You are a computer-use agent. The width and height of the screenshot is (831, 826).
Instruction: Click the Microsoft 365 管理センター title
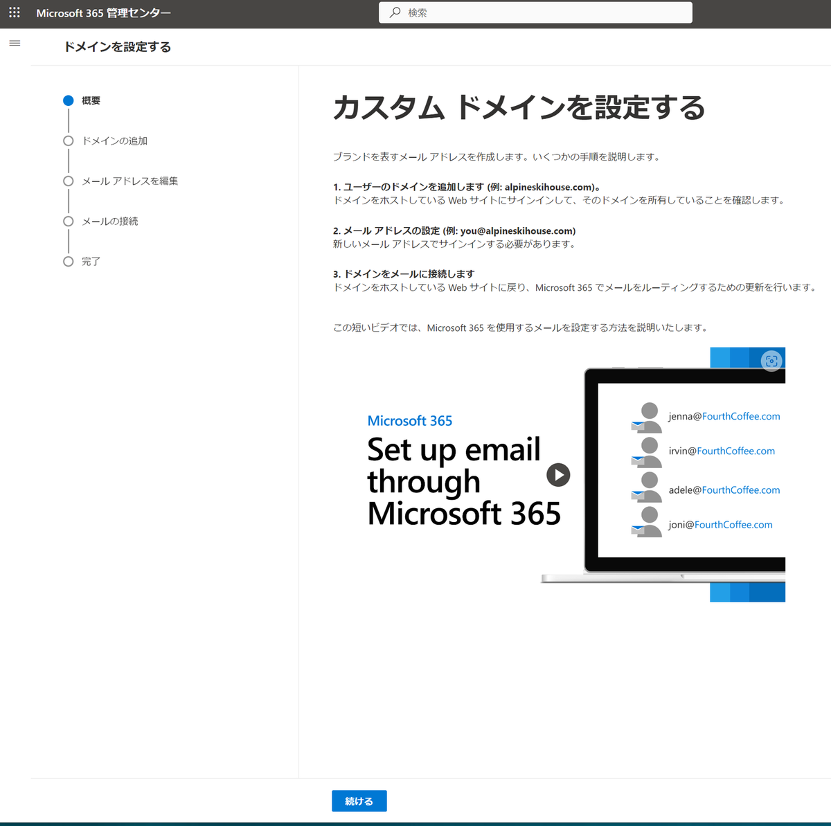click(x=104, y=13)
